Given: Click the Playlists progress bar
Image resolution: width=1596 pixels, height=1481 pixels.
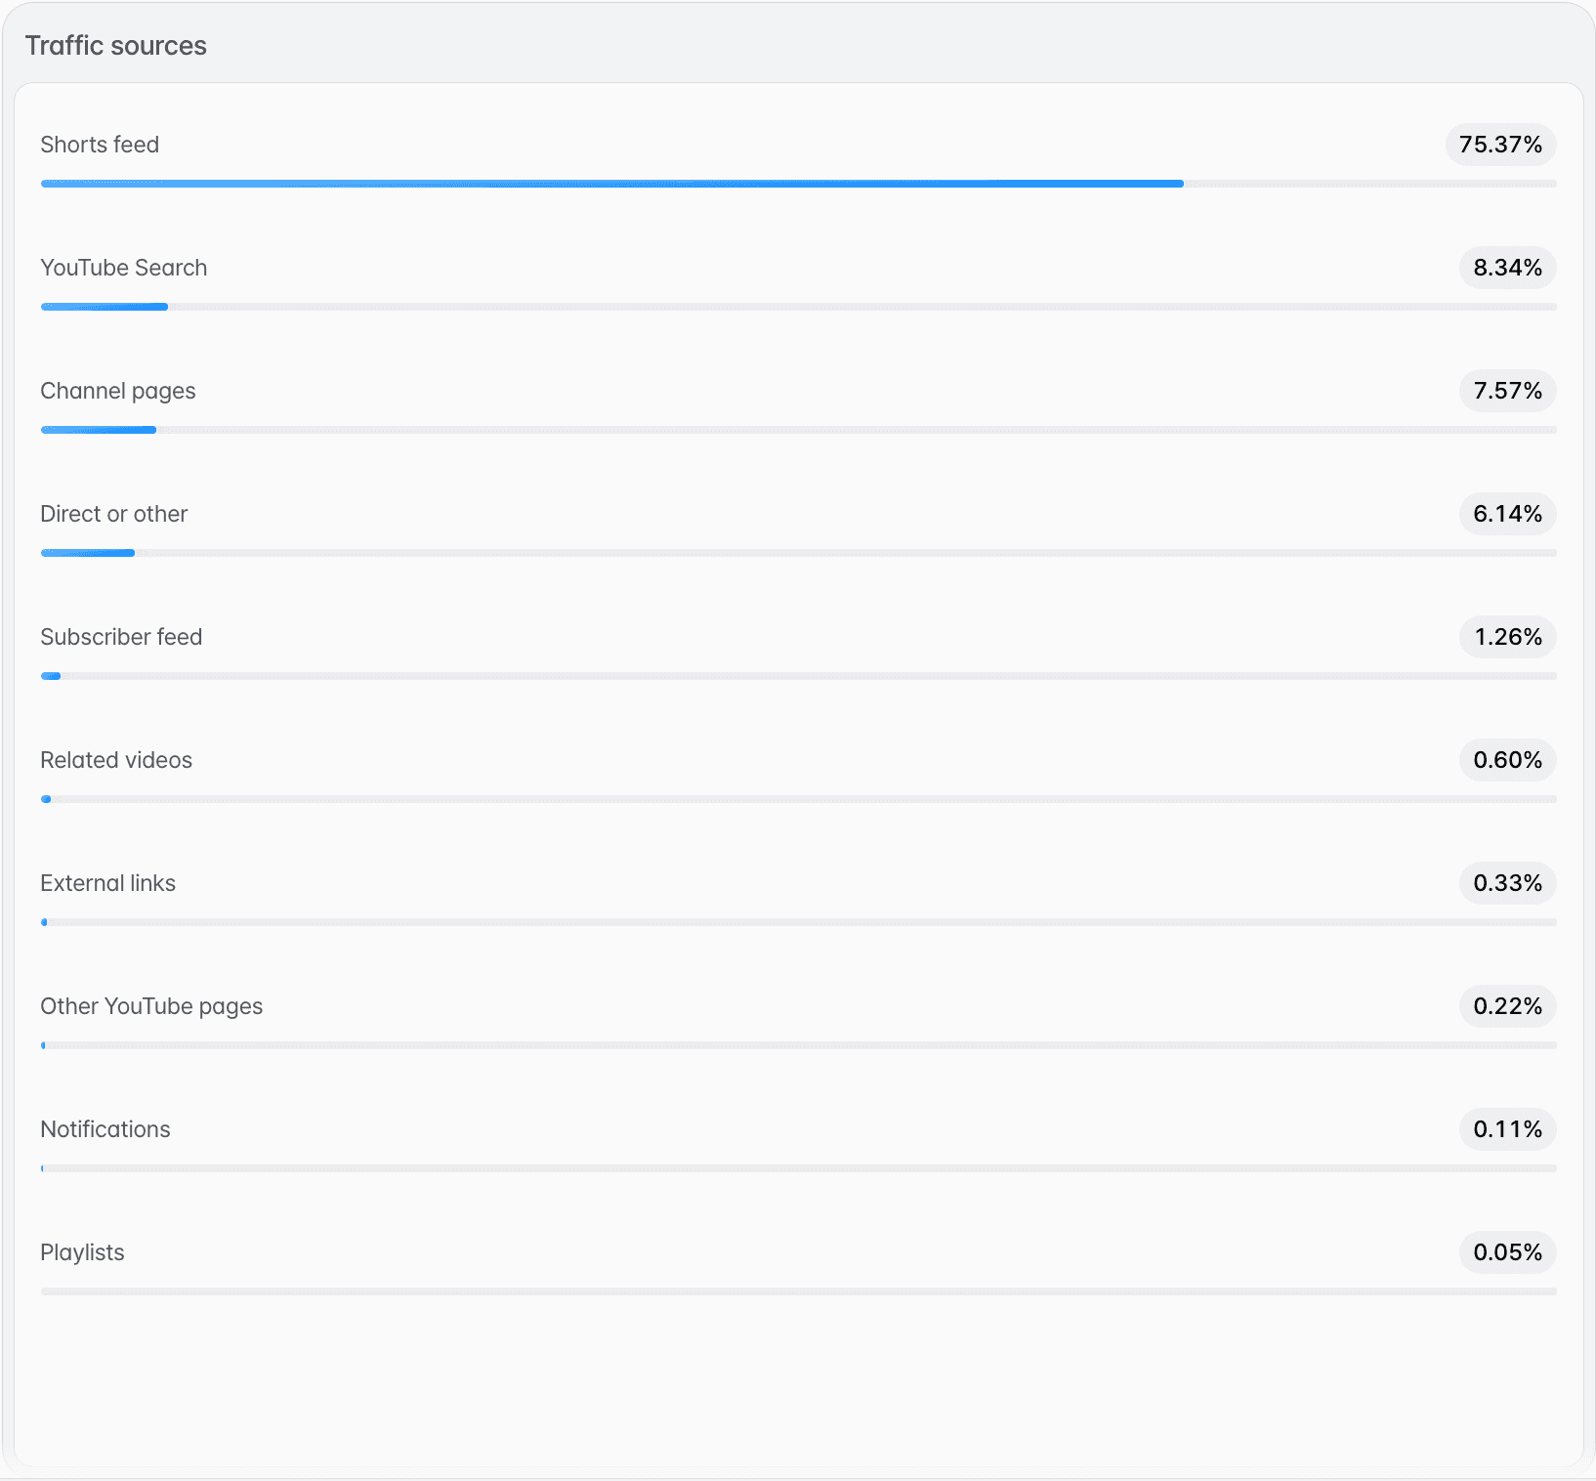Looking at the screenshot, I should (798, 1291).
